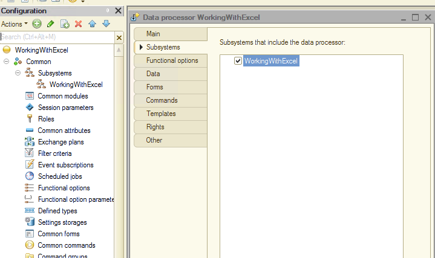The width and height of the screenshot is (435, 258).
Task: Select the Common commands icon
Action: pyautogui.click(x=30, y=245)
